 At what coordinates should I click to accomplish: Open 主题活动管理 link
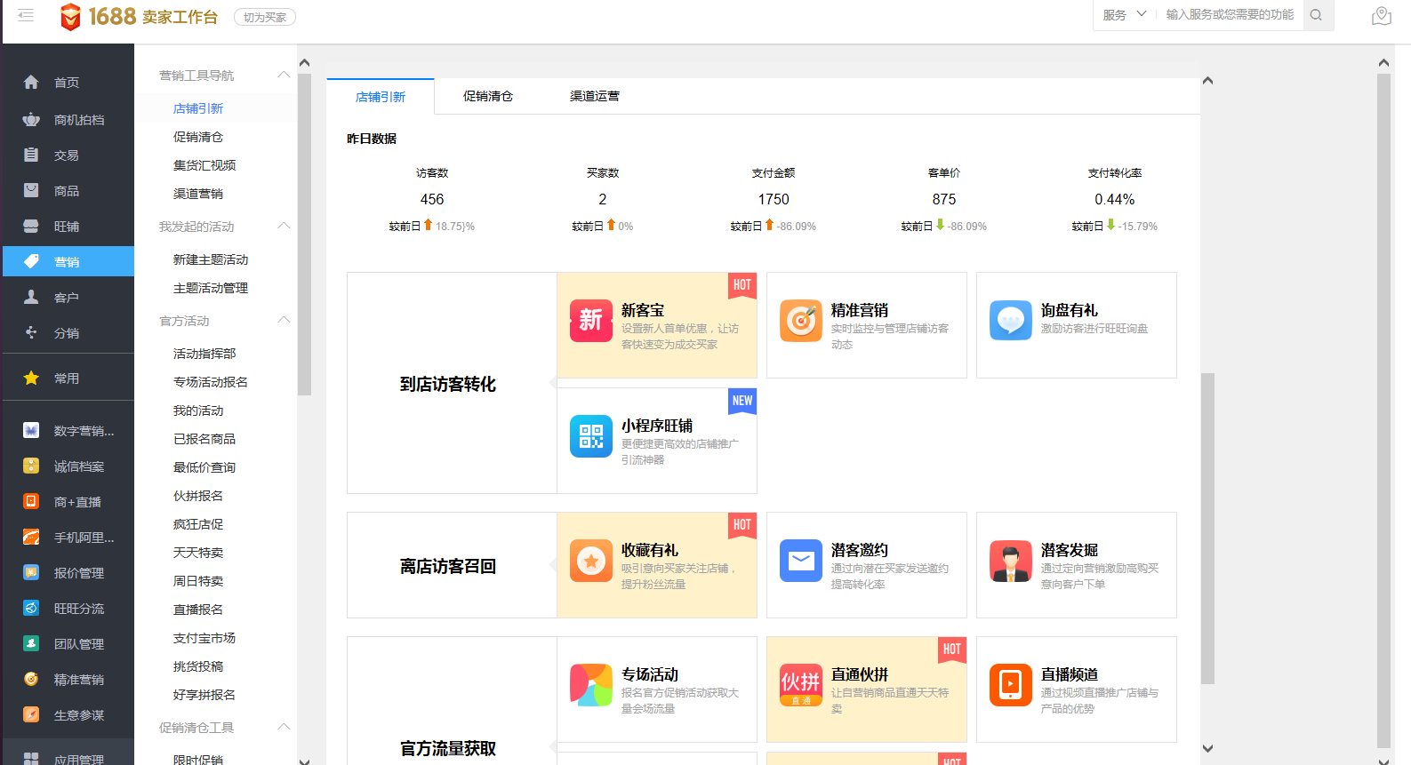coord(211,288)
